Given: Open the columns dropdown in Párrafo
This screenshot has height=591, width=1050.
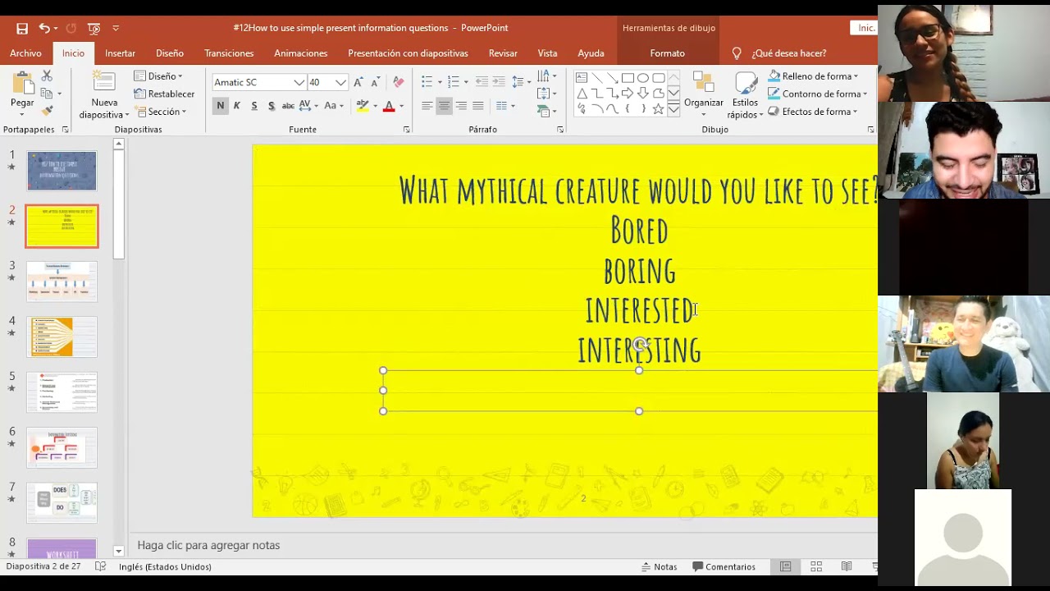Looking at the screenshot, I should (x=504, y=106).
